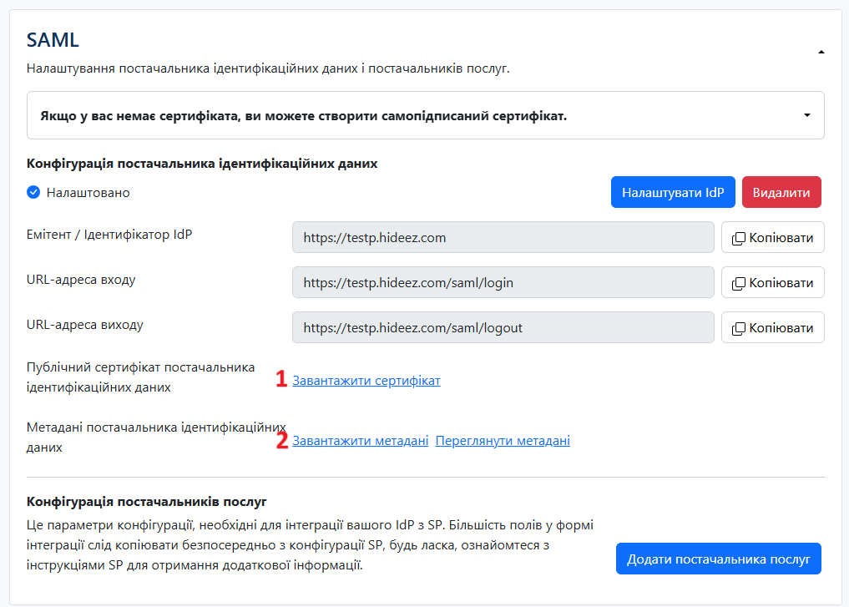Image resolution: width=849 pixels, height=607 pixels.
Task: Click the saml/login URL field
Action: 503,282
